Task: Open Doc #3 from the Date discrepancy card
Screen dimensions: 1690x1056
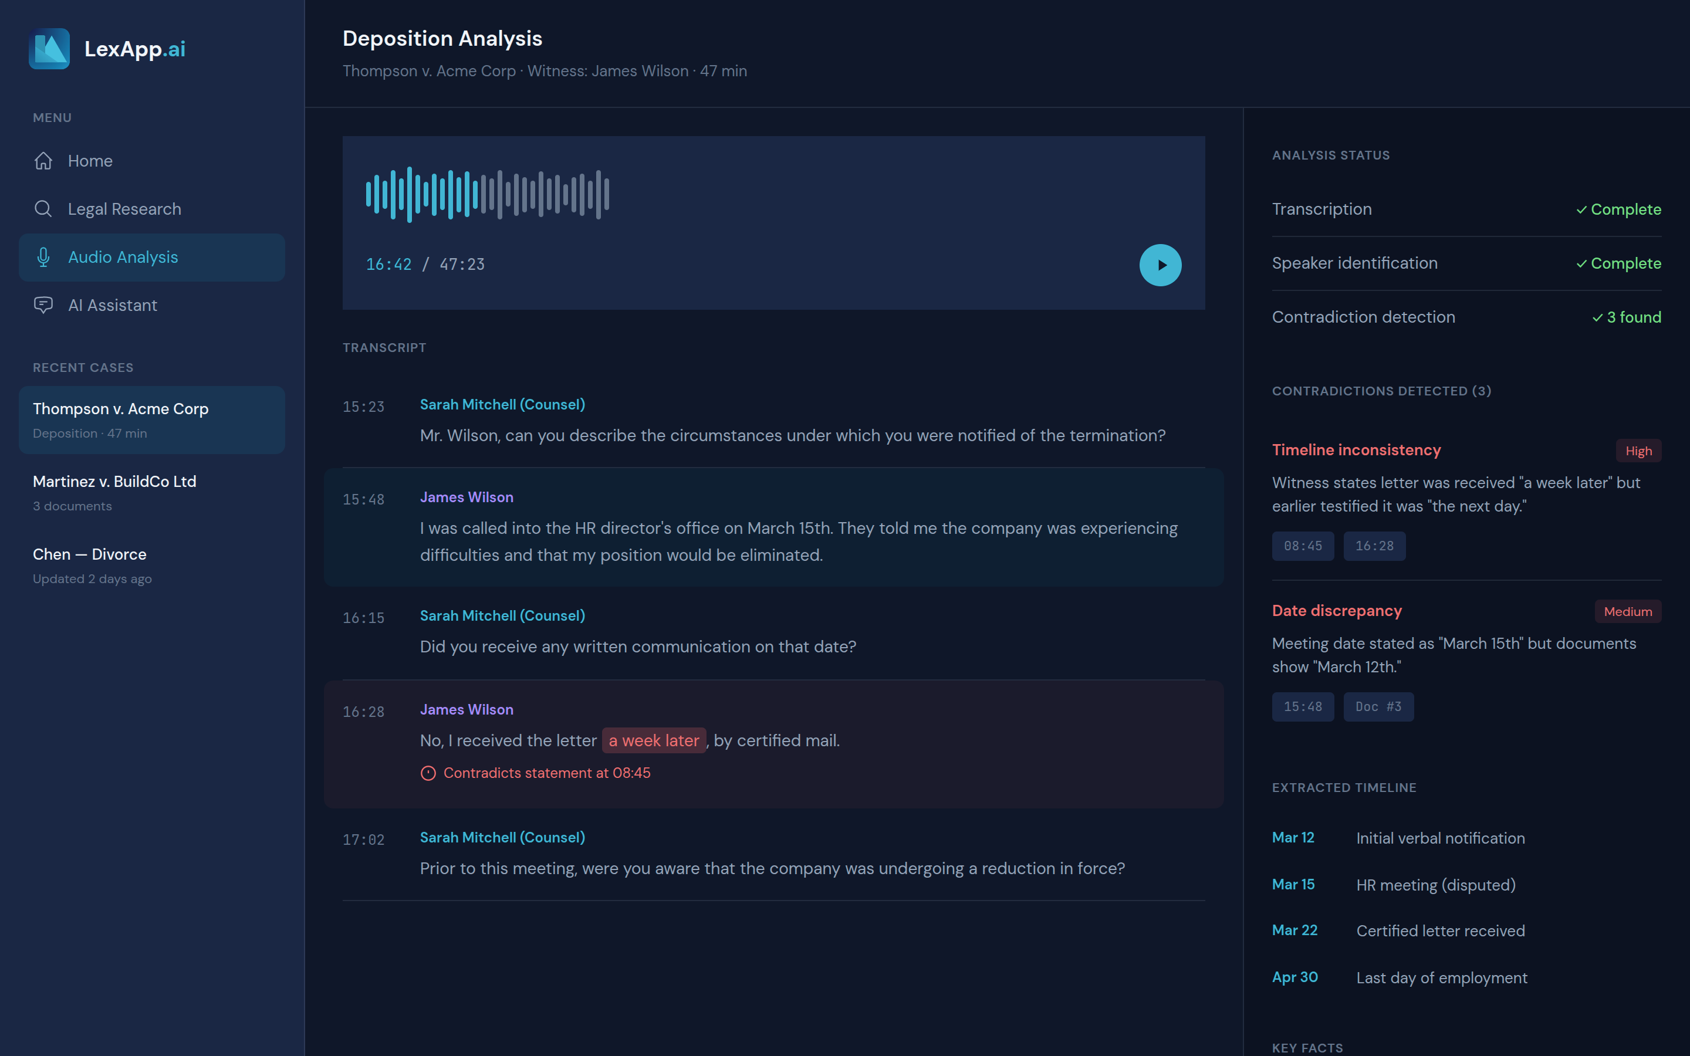Action: pyautogui.click(x=1377, y=706)
